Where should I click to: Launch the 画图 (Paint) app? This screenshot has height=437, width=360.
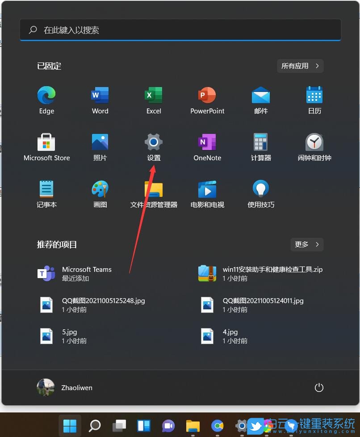tap(100, 189)
